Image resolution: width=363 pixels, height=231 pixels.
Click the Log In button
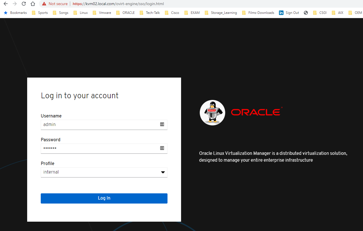pyautogui.click(x=104, y=198)
